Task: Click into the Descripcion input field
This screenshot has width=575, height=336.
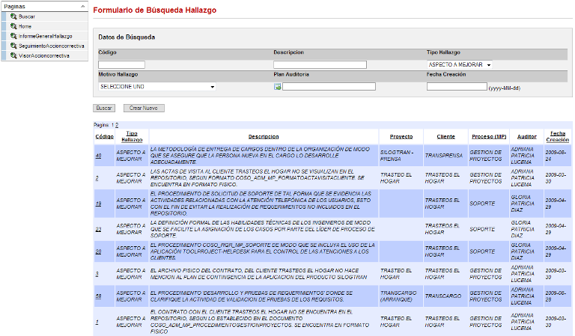Action: pos(320,65)
